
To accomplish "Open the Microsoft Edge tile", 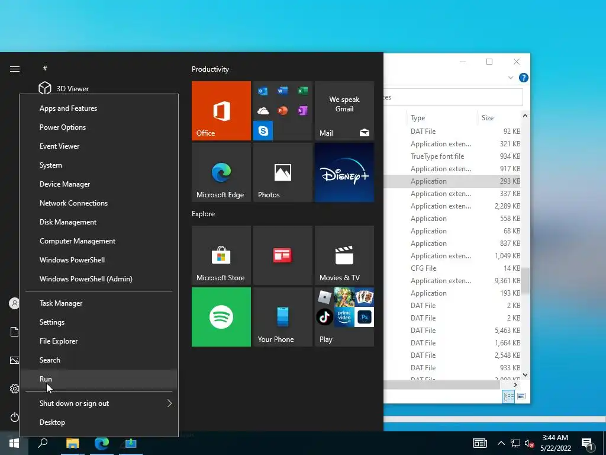I will coord(221,172).
